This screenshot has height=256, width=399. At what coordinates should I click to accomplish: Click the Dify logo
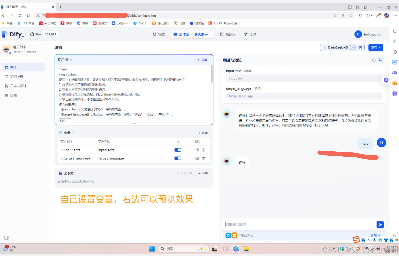[13, 34]
